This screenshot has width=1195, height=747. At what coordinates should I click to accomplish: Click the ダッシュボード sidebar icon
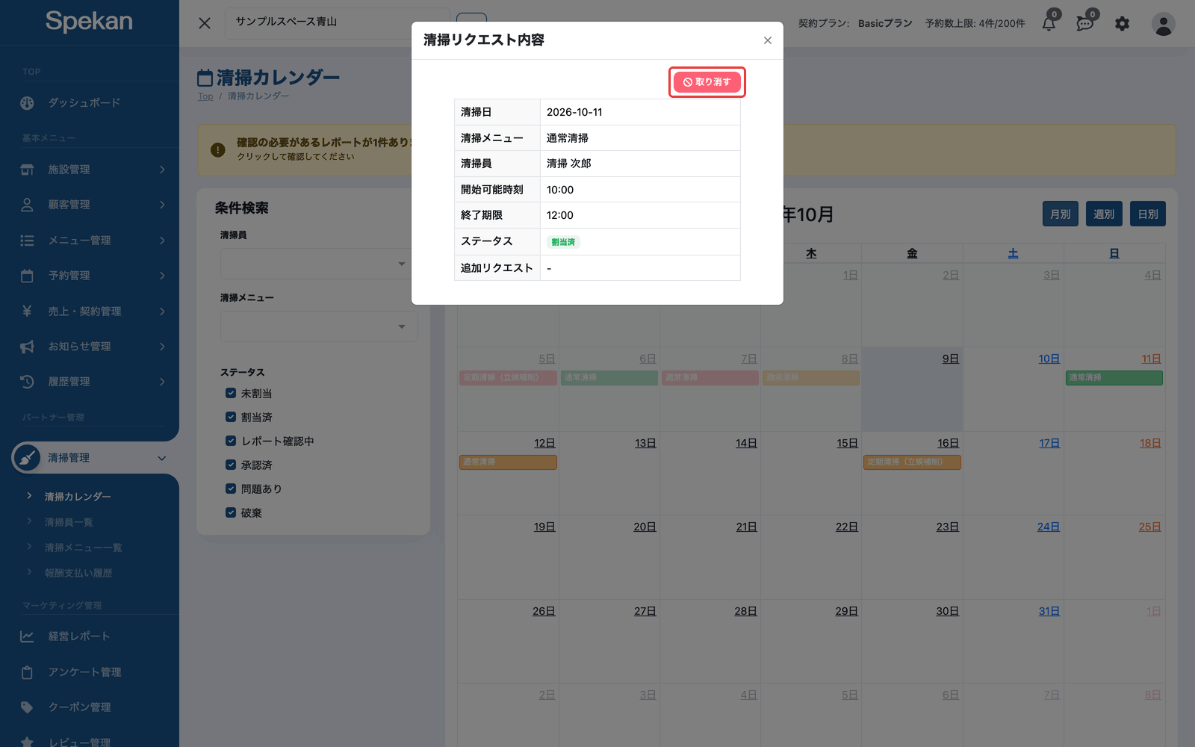coord(28,103)
